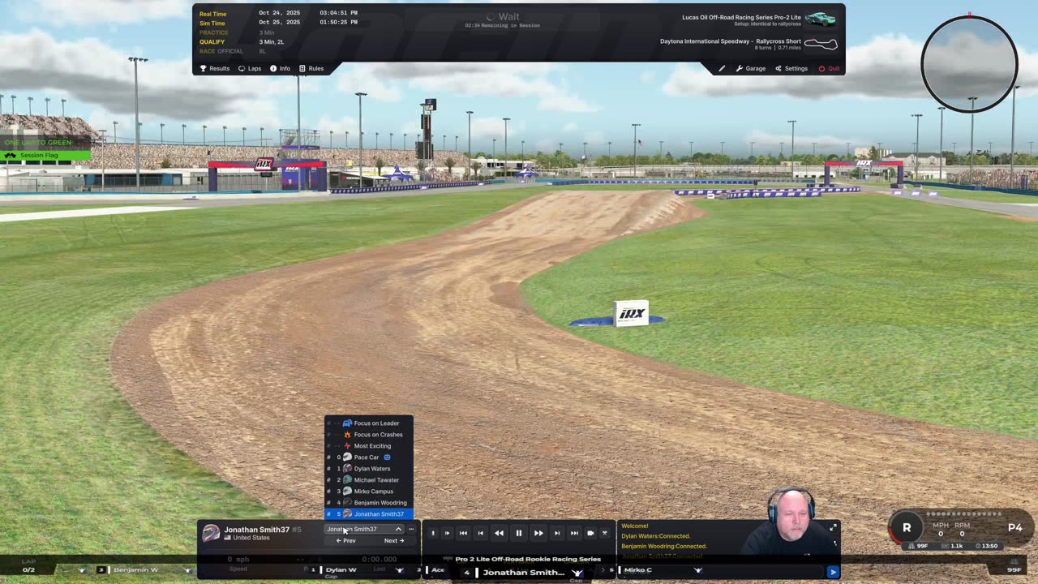The height and width of the screenshot is (584, 1038).
Task: Click Mirko Campus helmet icon
Action: [x=347, y=491]
